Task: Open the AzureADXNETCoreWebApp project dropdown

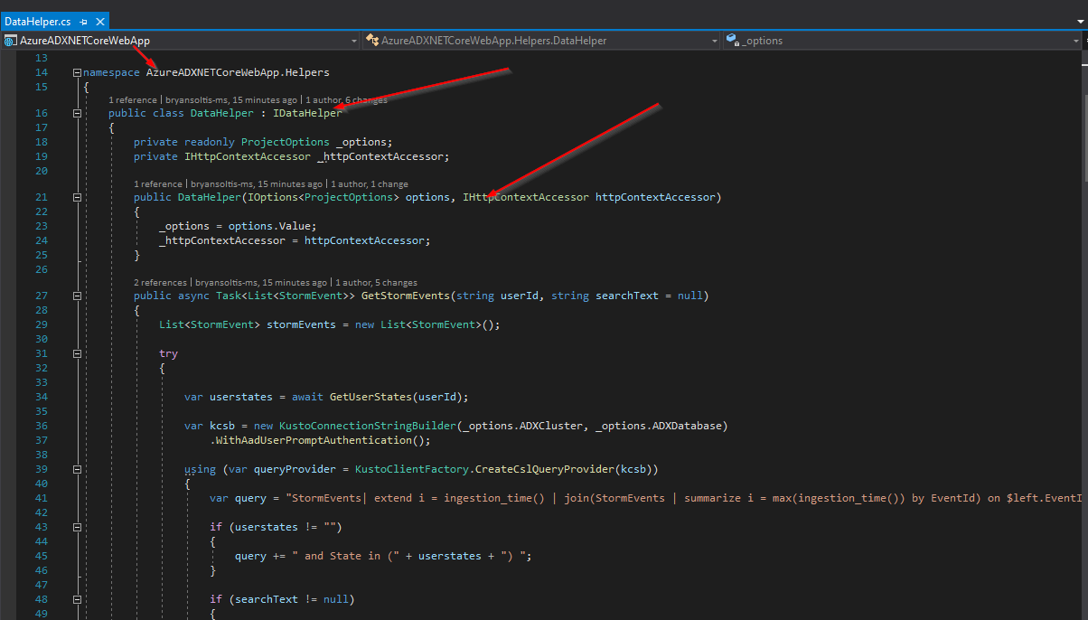Action: tap(354, 40)
